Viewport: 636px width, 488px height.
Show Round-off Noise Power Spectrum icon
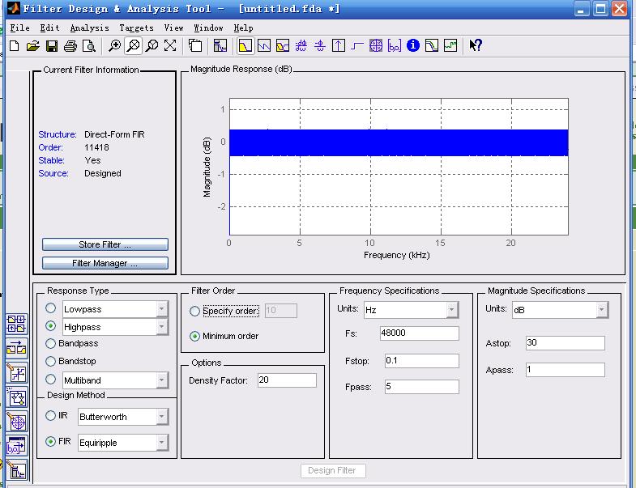coord(450,46)
